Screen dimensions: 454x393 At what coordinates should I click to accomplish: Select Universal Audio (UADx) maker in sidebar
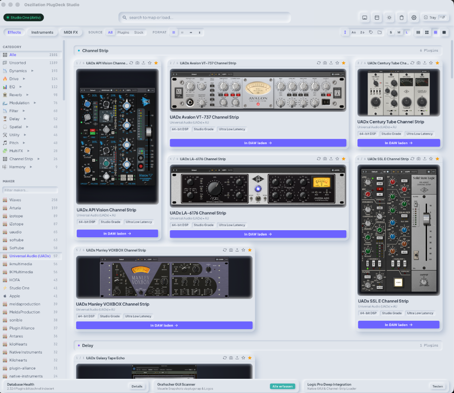31,256
